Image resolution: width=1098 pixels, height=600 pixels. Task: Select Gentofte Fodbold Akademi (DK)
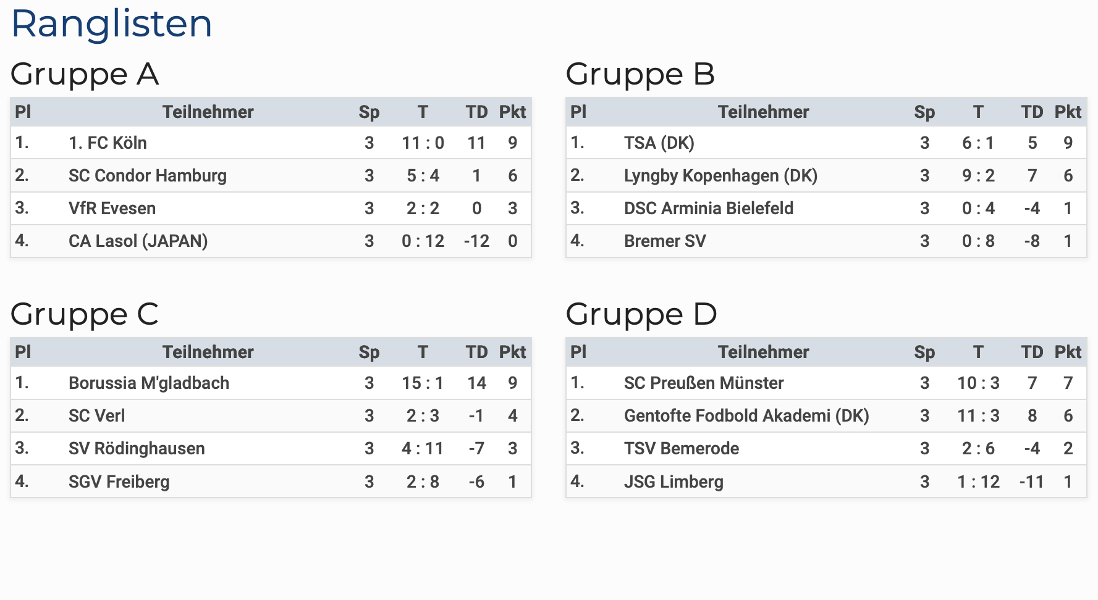coord(746,416)
